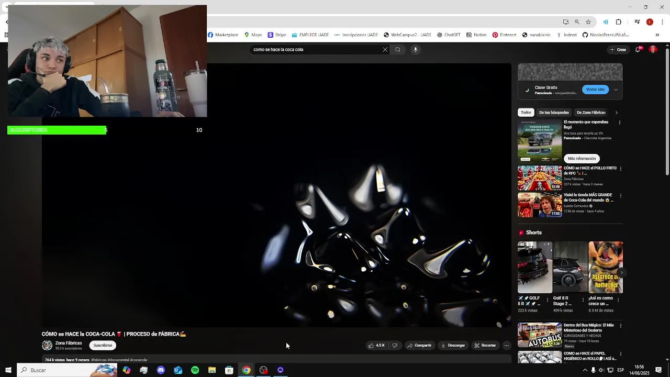Open the Crear menu
The image size is (670, 377).
tap(618, 50)
